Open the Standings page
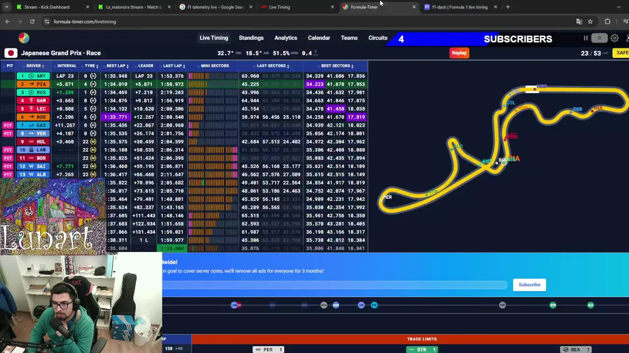 pyautogui.click(x=251, y=38)
